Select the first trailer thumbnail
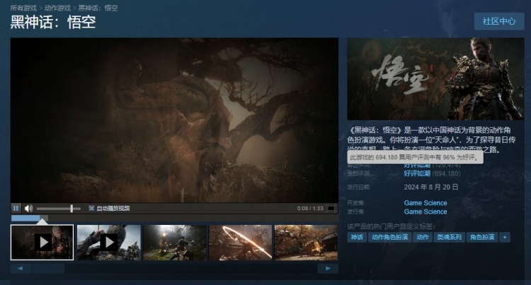 (42, 243)
